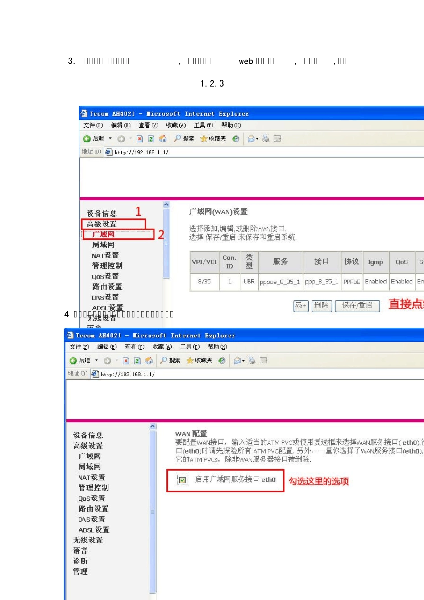Open 文件 menu in upper WAN设置 window
This screenshot has height=600, width=424.
93,125
